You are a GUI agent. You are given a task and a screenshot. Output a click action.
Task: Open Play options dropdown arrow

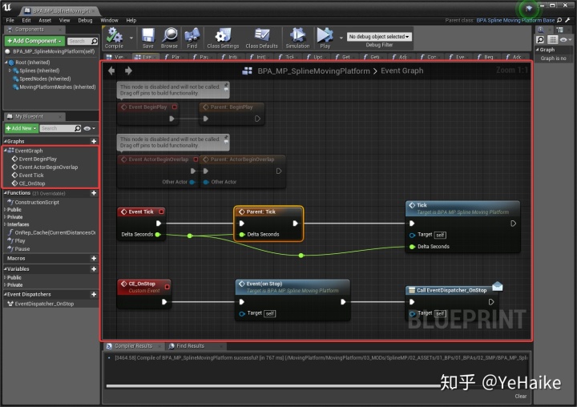tap(341, 38)
